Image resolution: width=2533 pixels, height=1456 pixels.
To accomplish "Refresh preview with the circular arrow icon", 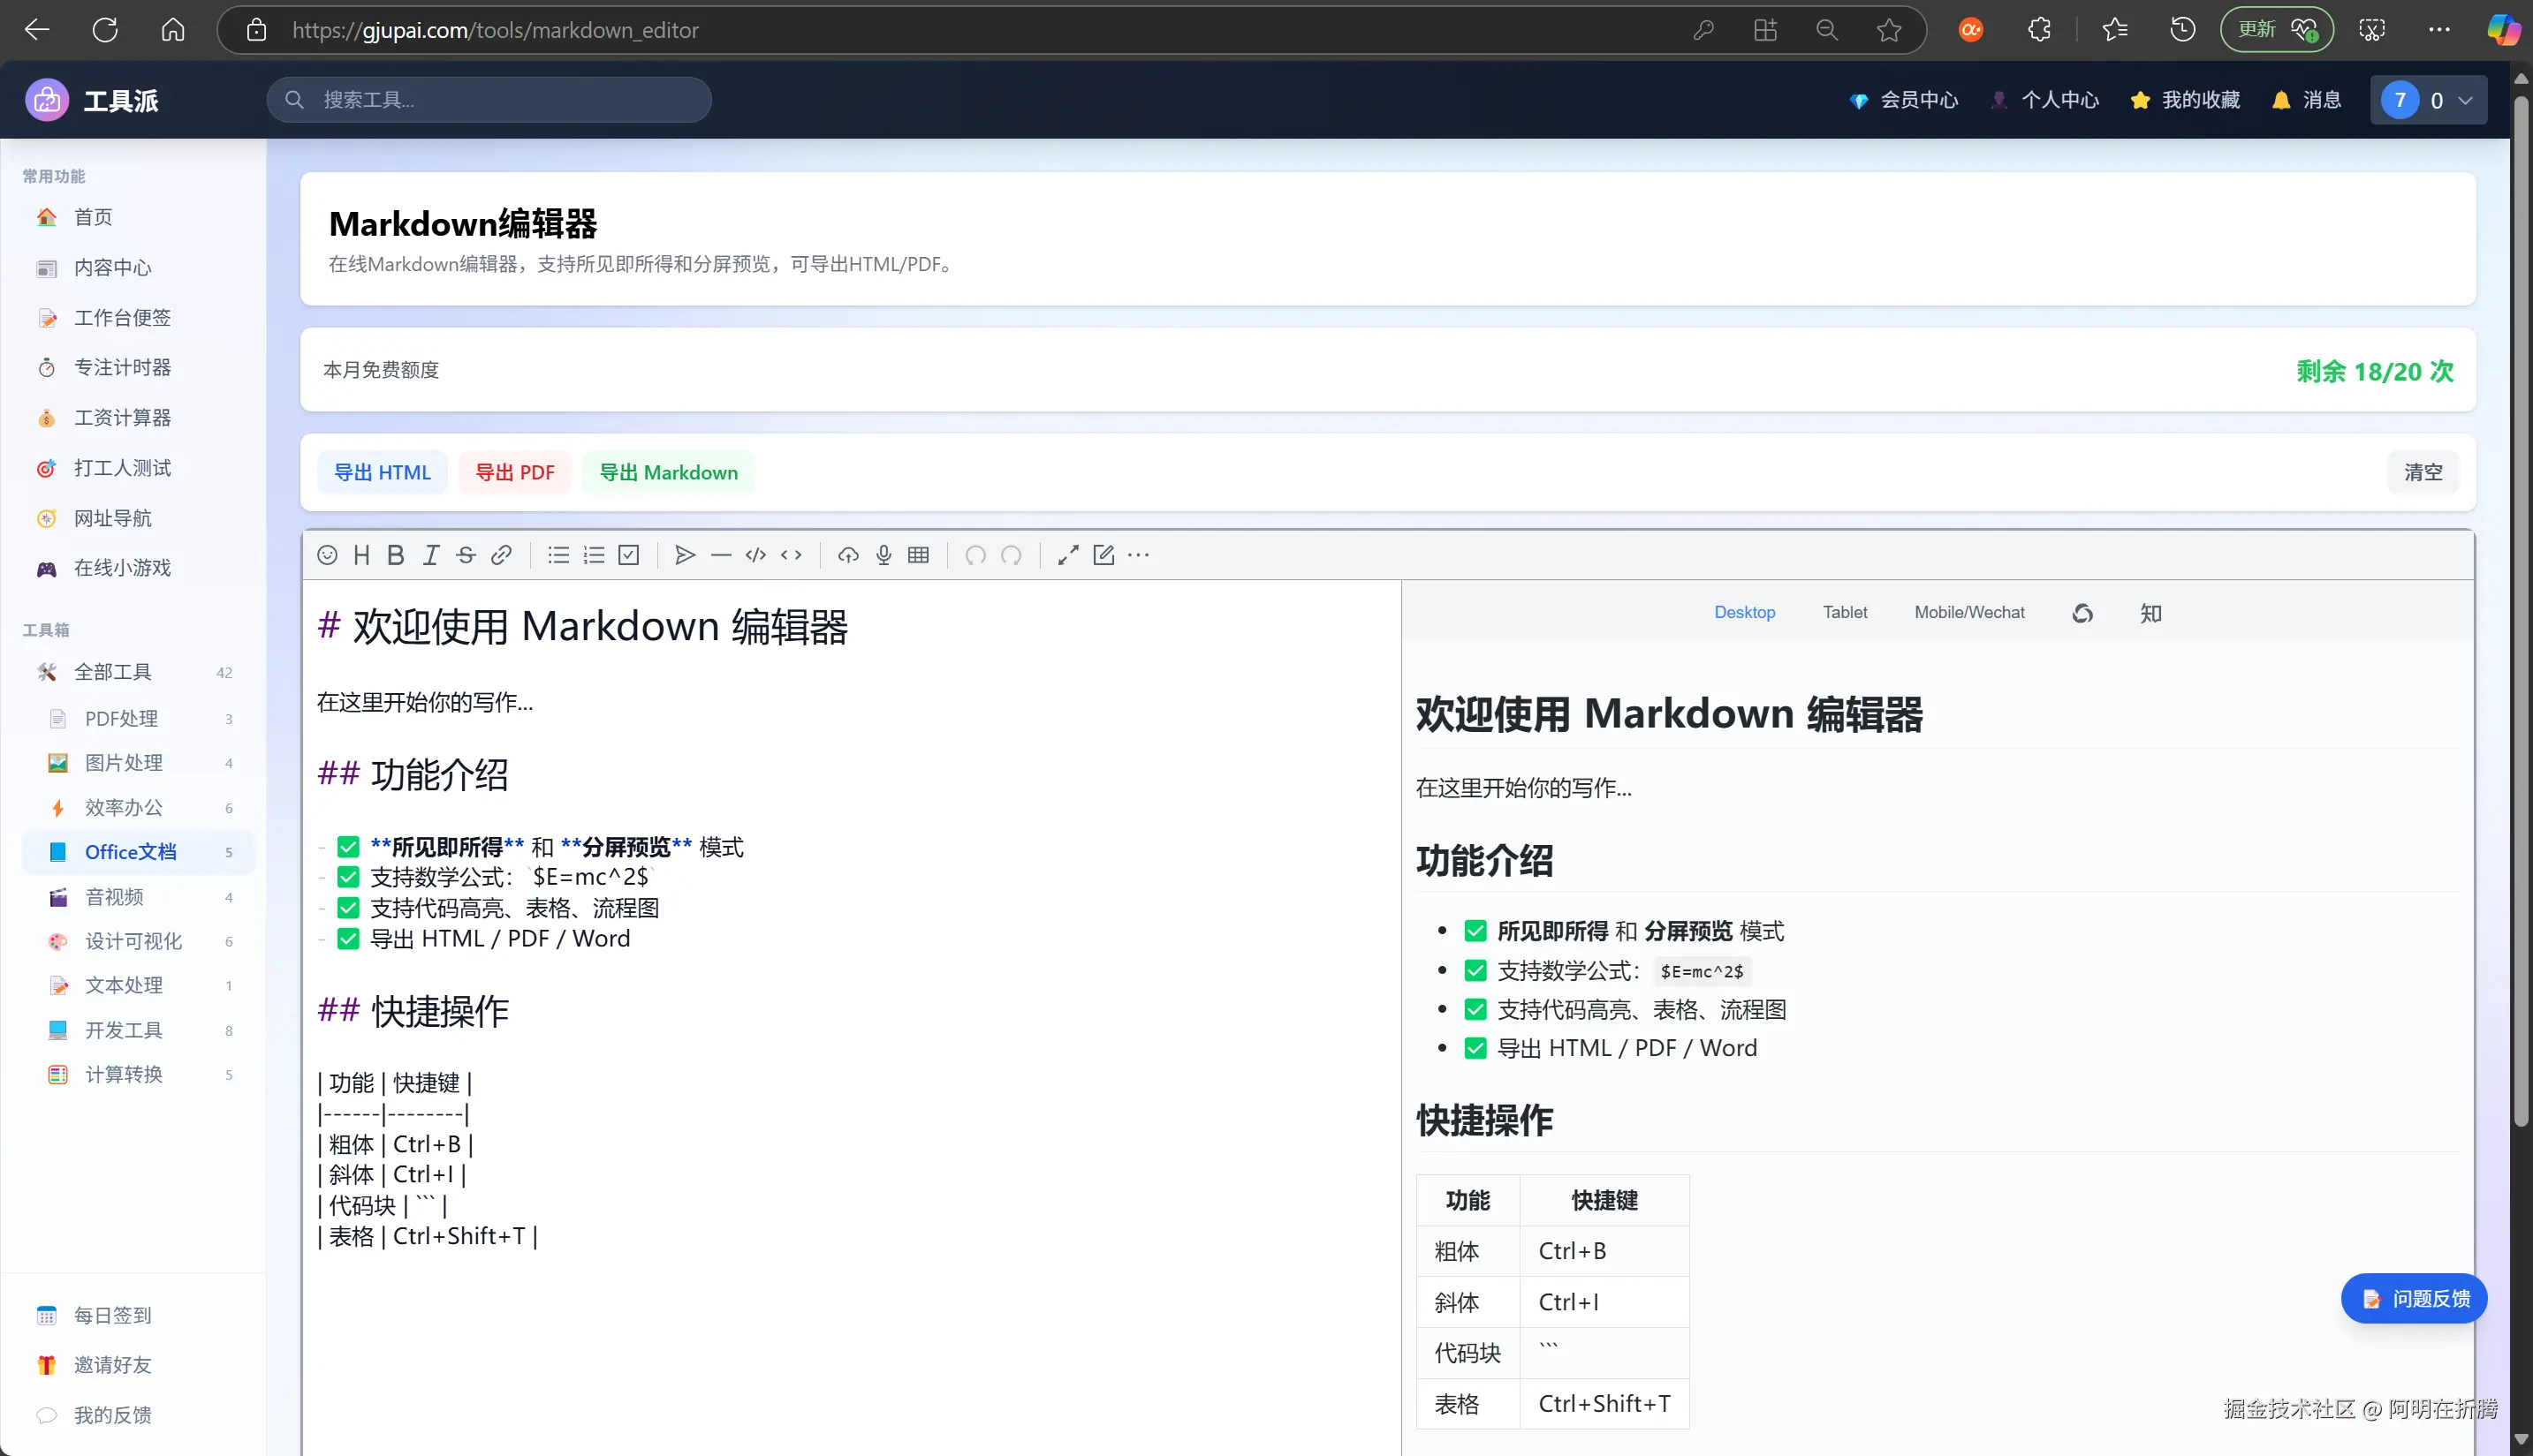I will click(2082, 613).
